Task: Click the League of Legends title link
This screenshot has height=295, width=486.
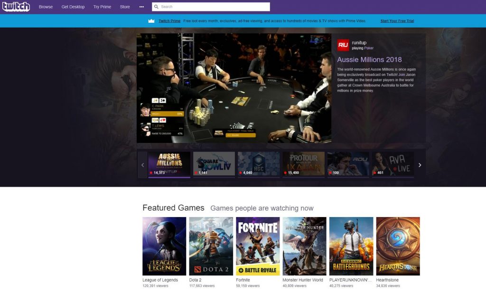Action: pyautogui.click(x=160, y=280)
